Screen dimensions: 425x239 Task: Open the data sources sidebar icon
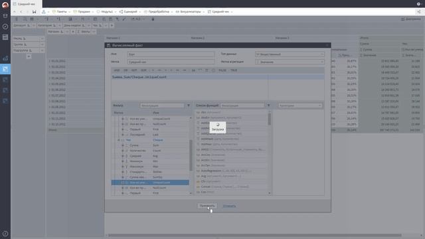[5, 16]
